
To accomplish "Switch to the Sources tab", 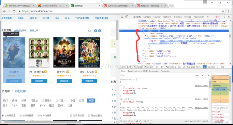I will click(x=157, y=17).
